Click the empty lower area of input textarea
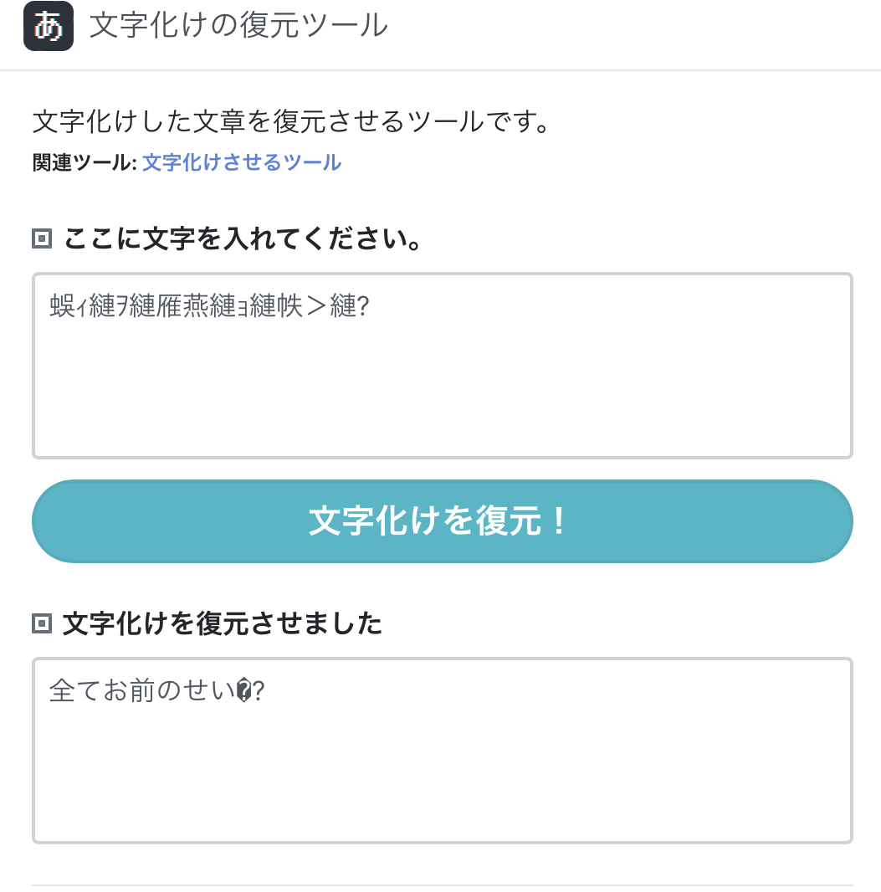881x892 pixels. coord(443,398)
